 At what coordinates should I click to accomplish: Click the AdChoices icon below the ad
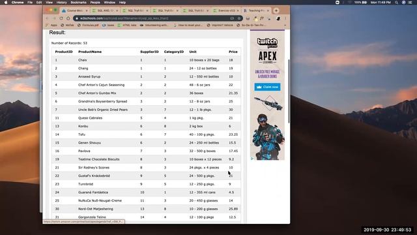point(252,159)
